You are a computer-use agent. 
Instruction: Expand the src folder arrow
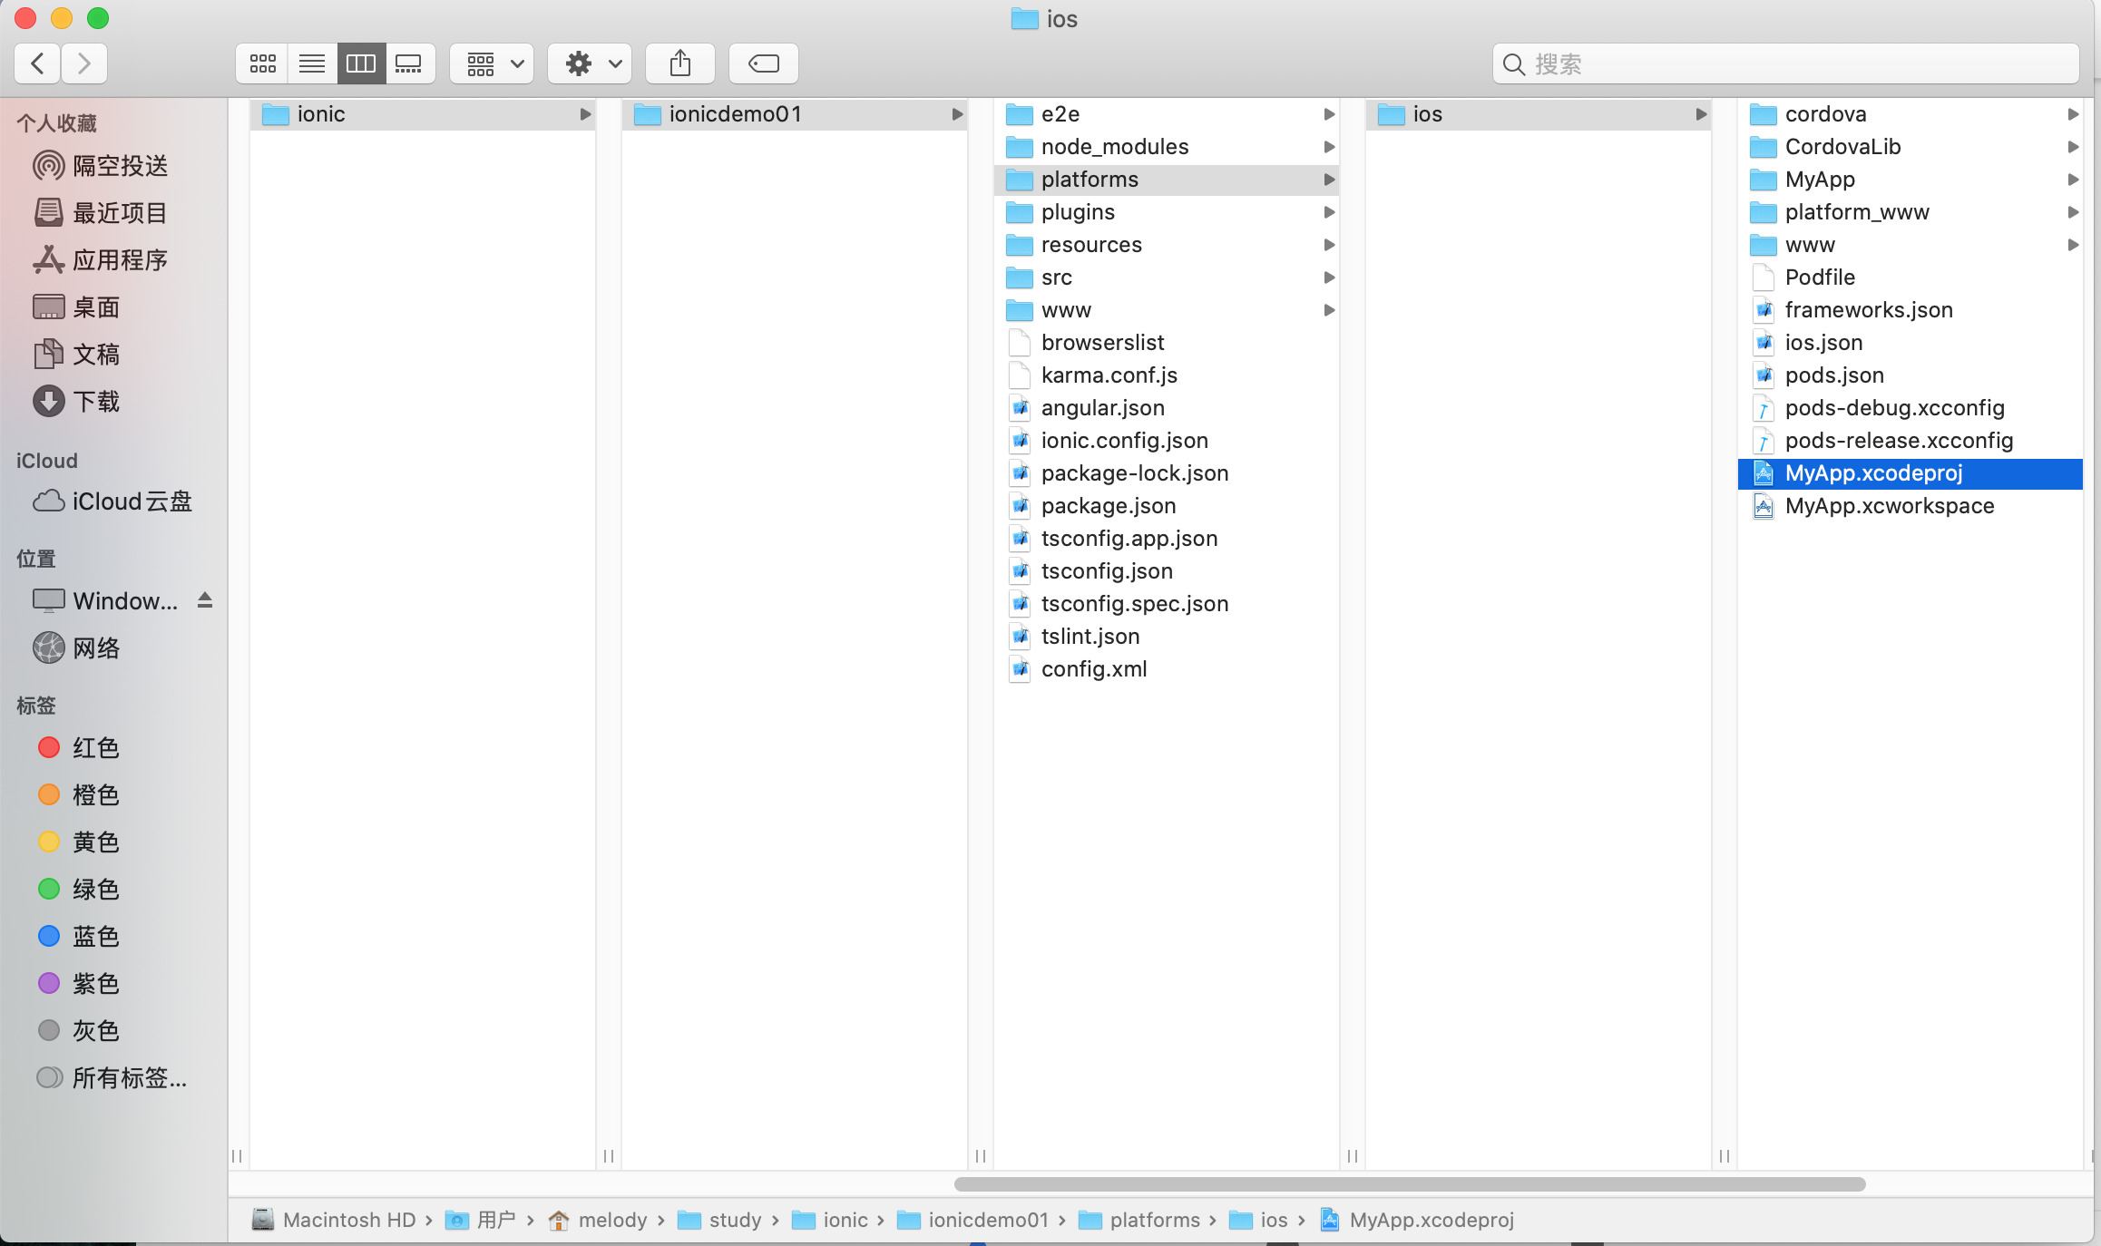click(1329, 277)
